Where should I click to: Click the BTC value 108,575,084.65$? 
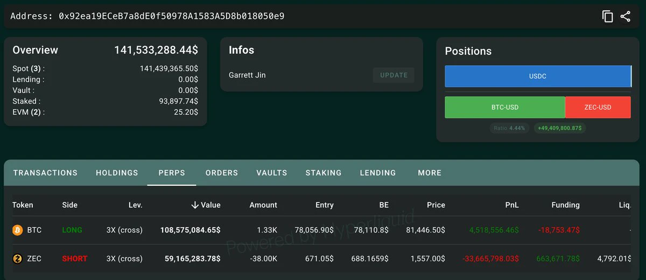point(191,230)
